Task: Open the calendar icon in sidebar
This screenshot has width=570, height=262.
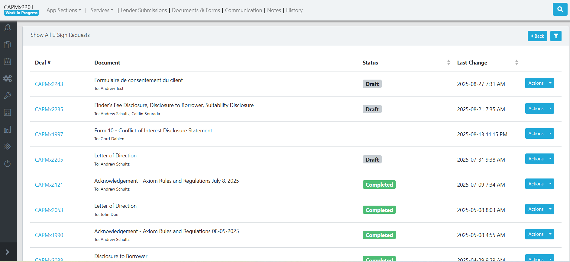Action: 8,62
